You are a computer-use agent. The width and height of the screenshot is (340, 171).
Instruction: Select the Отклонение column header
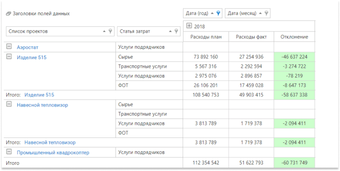[x=294, y=37]
